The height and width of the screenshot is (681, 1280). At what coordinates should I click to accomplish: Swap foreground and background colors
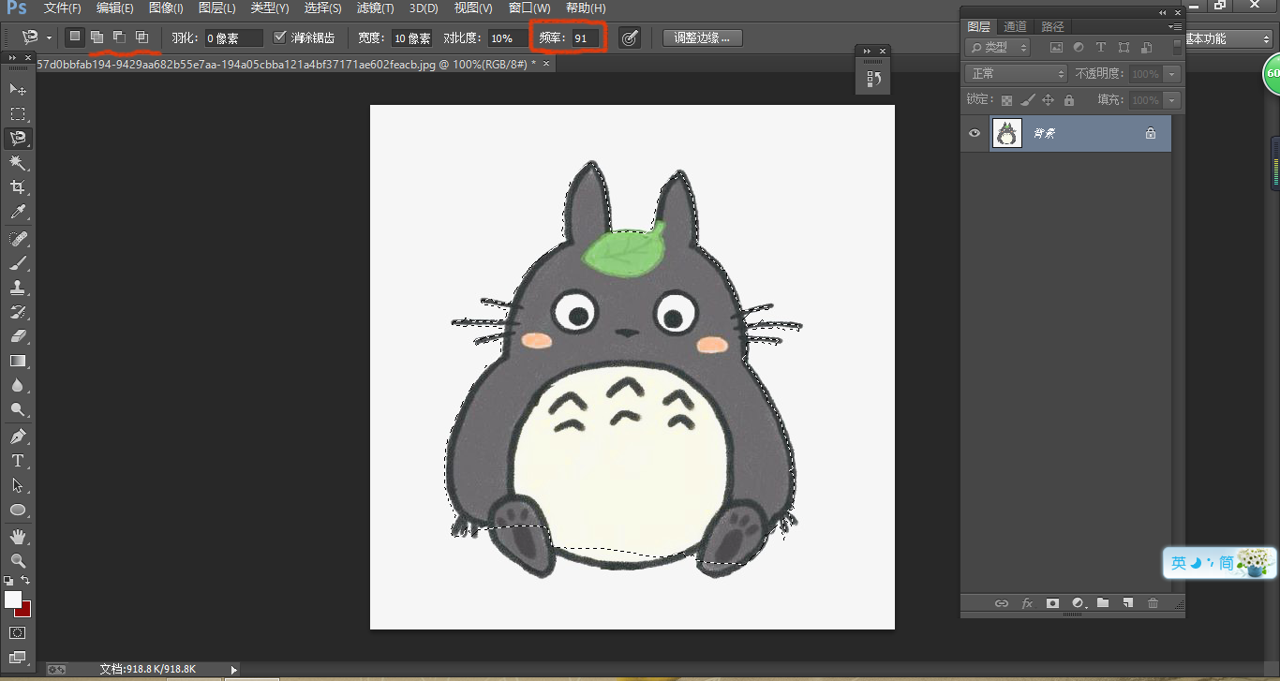coord(25,581)
